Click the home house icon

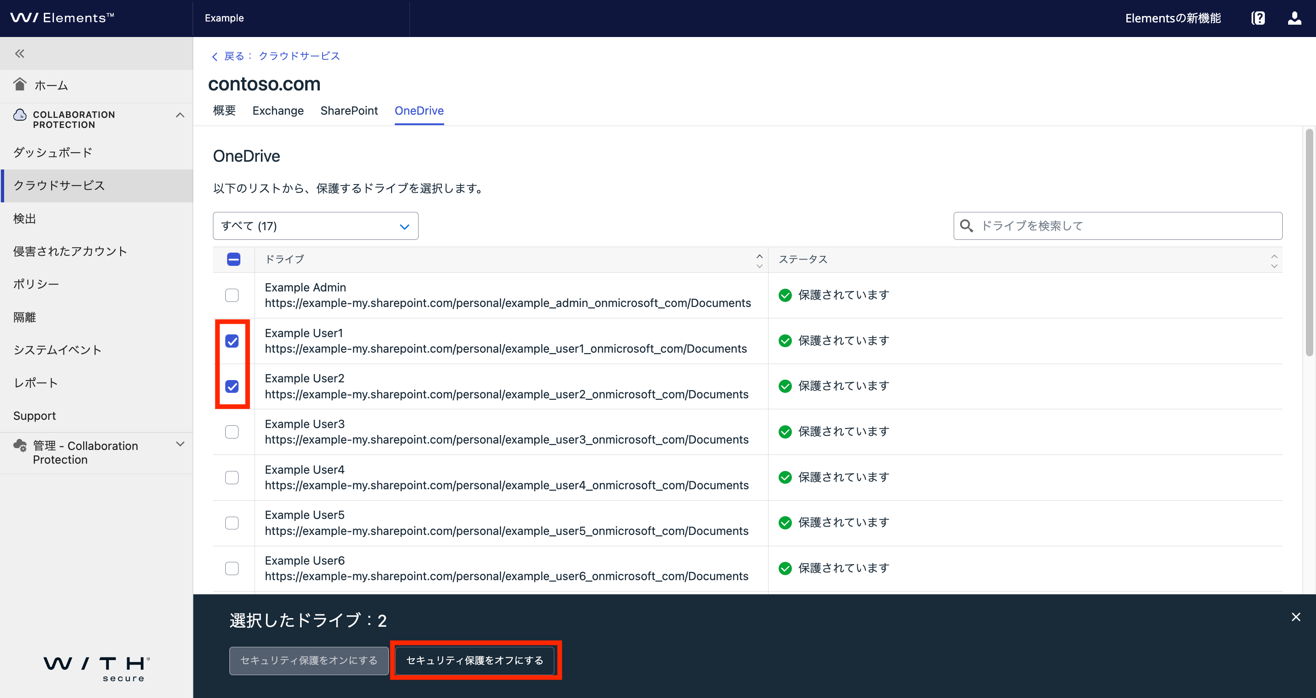tap(20, 84)
